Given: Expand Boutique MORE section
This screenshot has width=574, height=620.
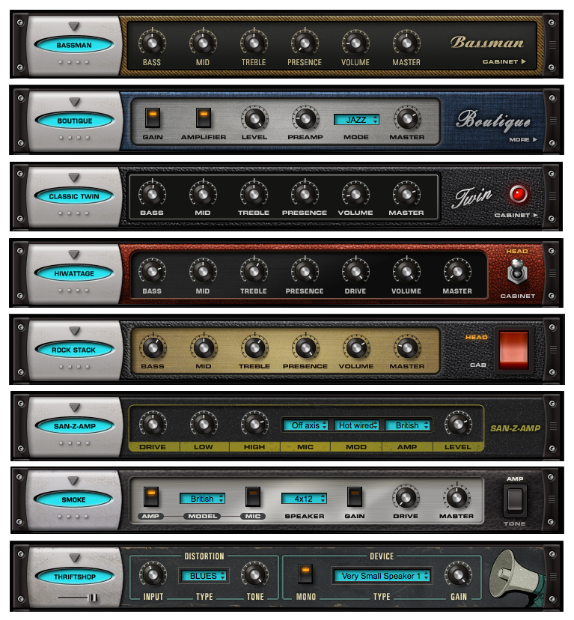Looking at the screenshot, I should pyautogui.click(x=522, y=139).
